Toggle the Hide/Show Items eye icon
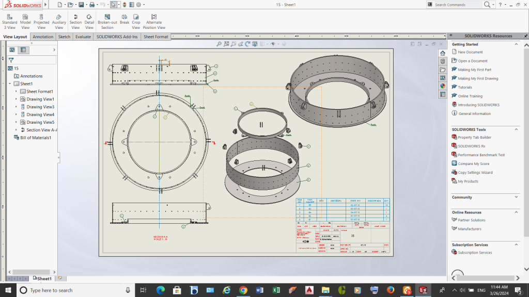This screenshot has width=529, height=297. 273,44
